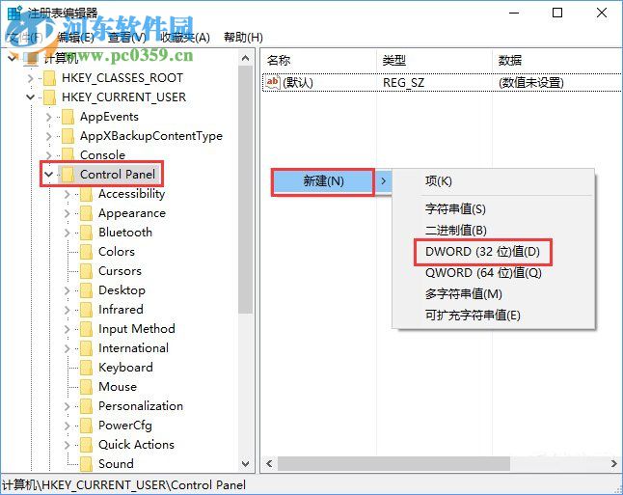Viewport: 623px width, 495px height.
Task: Expand the Appearance subkey
Action: 68,213
